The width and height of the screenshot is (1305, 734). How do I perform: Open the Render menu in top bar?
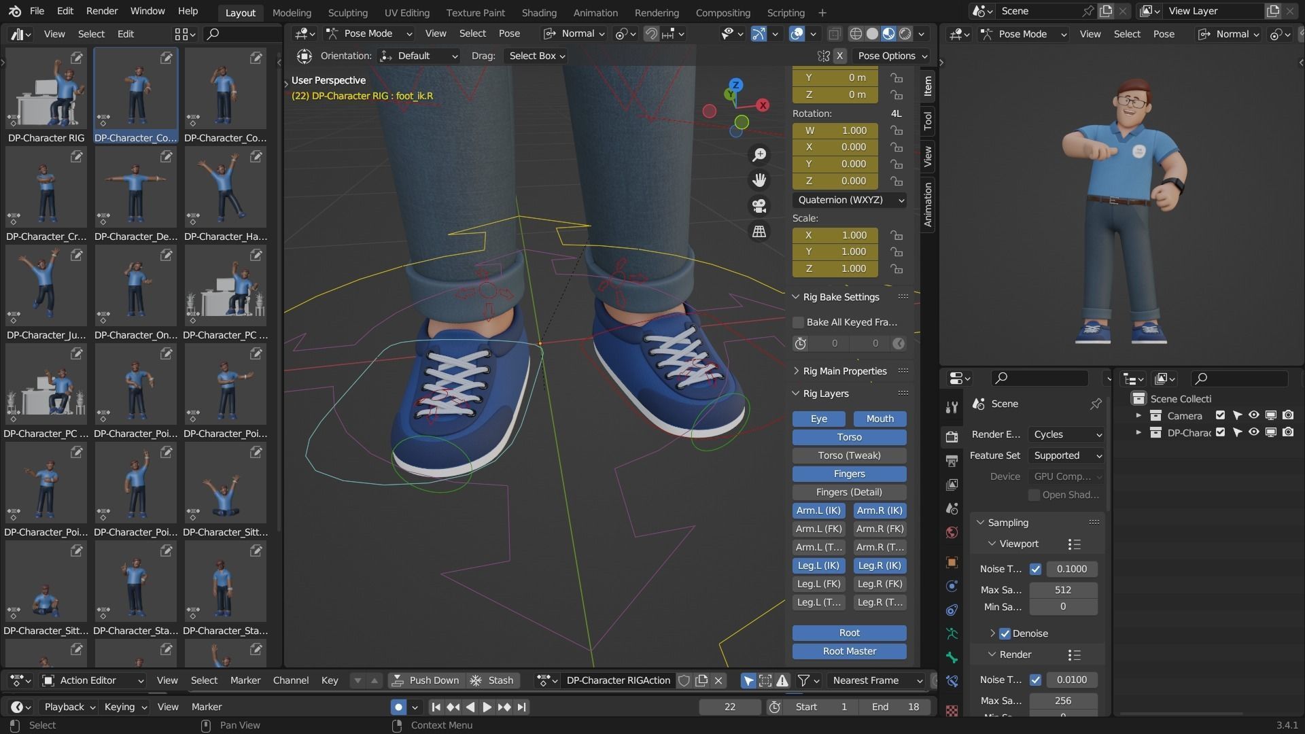102,11
